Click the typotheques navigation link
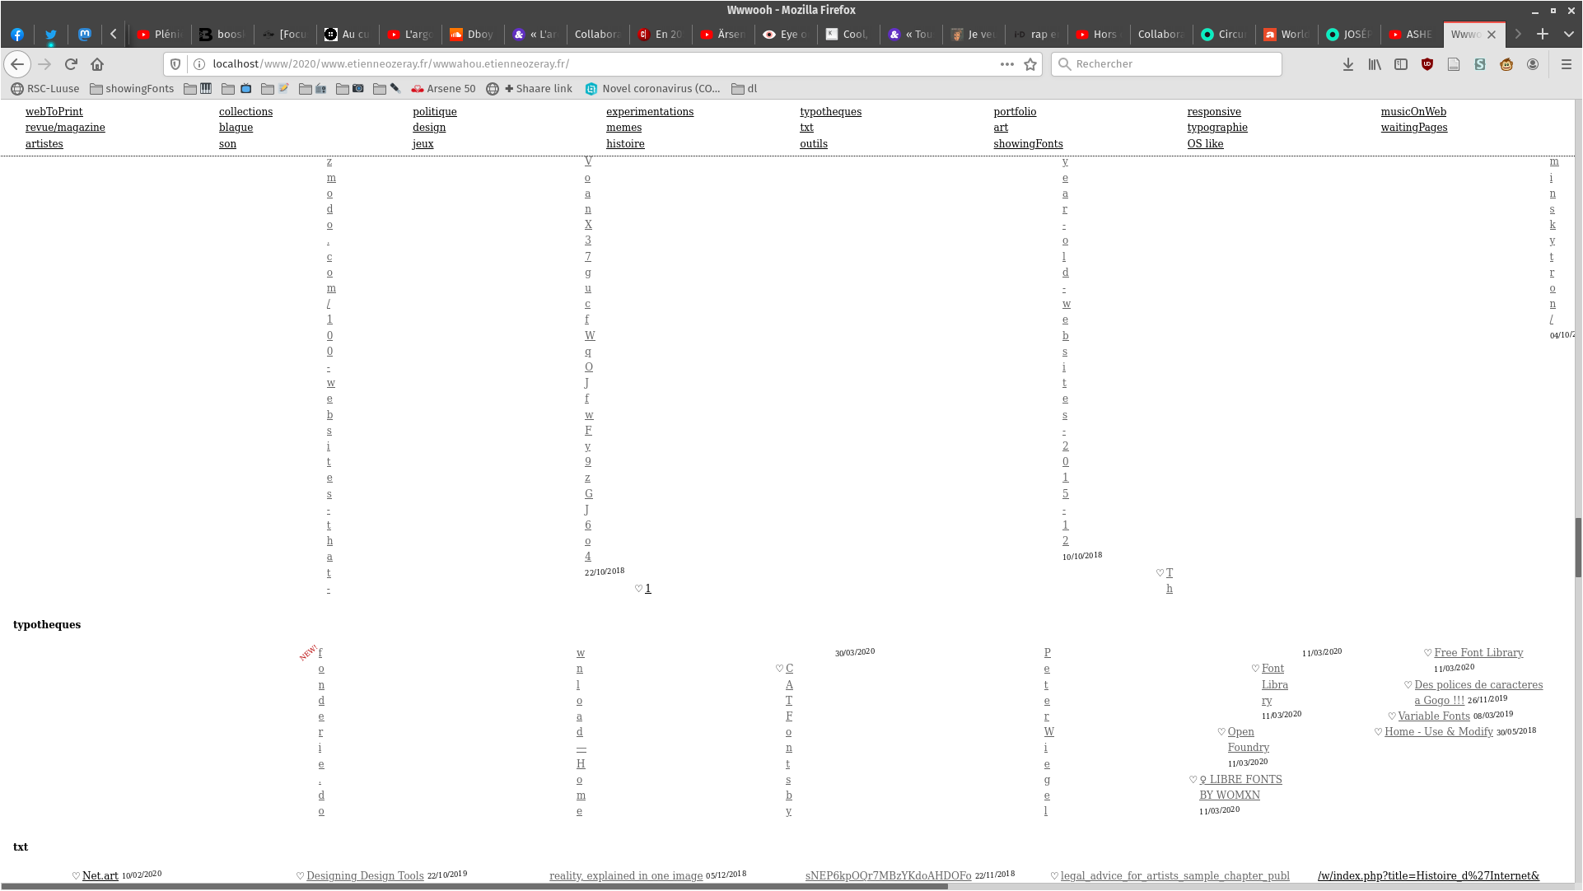This screenshot has height=891, width=1583. pyautogui.click(x=830, y=112)
